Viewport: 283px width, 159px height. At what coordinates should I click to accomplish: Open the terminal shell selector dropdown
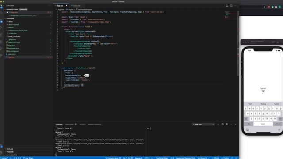coord(203,124)
